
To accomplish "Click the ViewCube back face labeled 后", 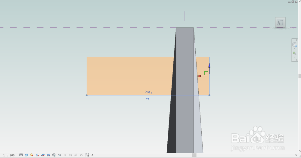I will [280, 23].
